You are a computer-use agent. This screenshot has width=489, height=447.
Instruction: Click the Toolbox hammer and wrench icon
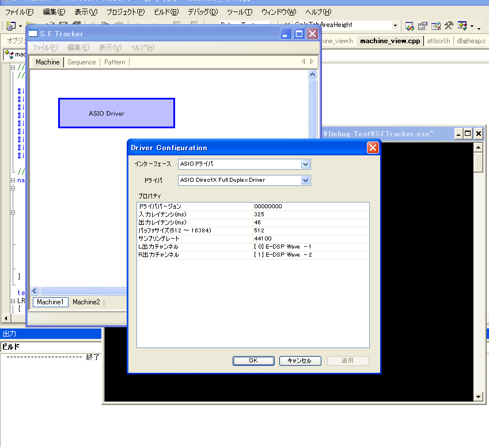pyautogui.click(x=449, y=26)
